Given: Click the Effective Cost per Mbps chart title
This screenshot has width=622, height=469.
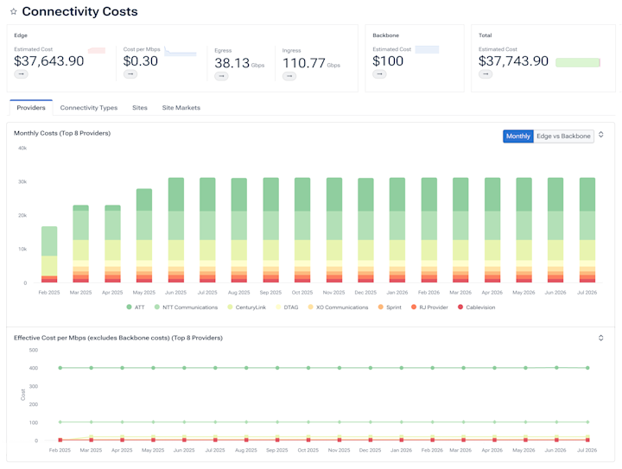Looking at the screenshot, I should (x=118, y=338).
